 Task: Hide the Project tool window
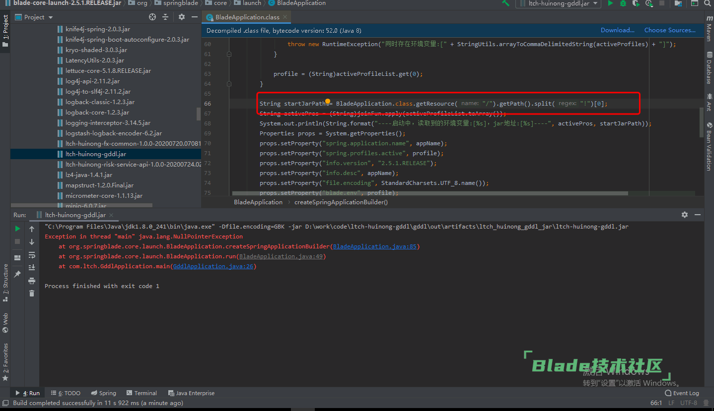pyautogui.click(x=194, y=17)
